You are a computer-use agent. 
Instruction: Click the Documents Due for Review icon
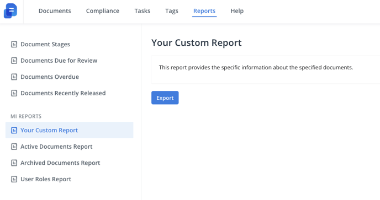tap(14, 61)
